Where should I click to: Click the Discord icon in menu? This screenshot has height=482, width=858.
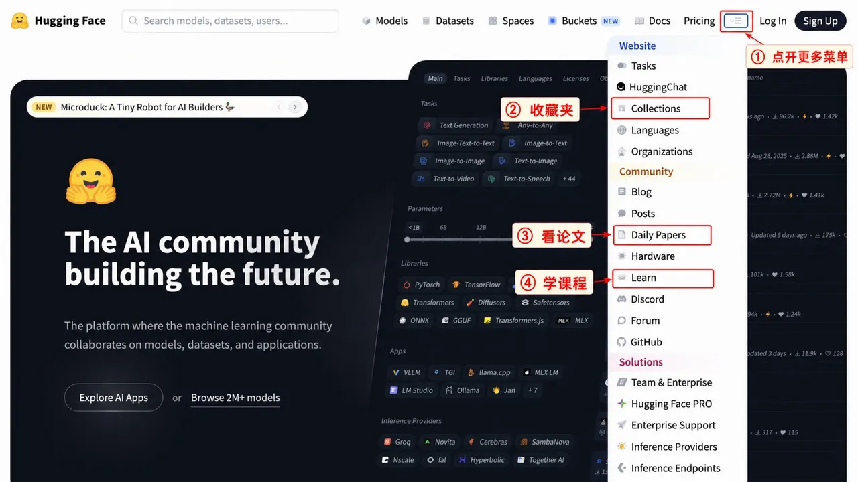pos(622,299)
